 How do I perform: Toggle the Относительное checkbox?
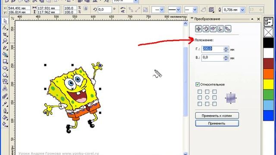point(198,84)
